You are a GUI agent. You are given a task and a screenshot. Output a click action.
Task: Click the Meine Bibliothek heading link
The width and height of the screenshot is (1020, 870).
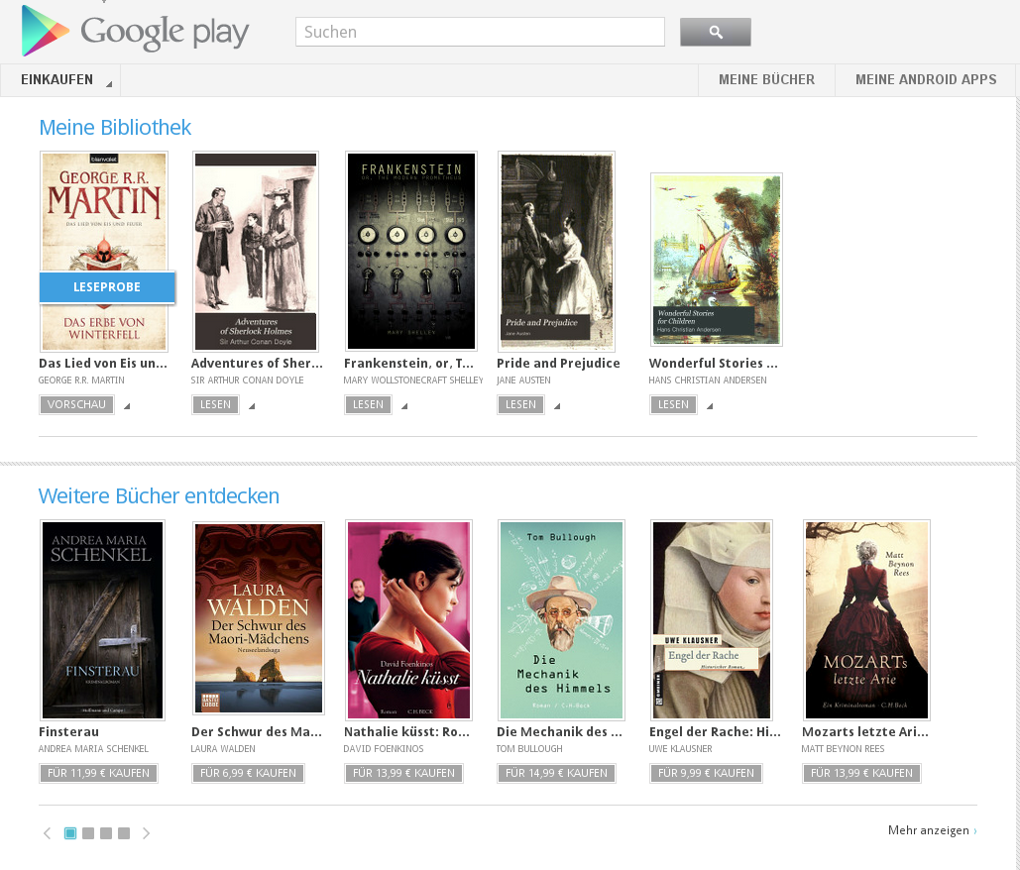[115, 128]
